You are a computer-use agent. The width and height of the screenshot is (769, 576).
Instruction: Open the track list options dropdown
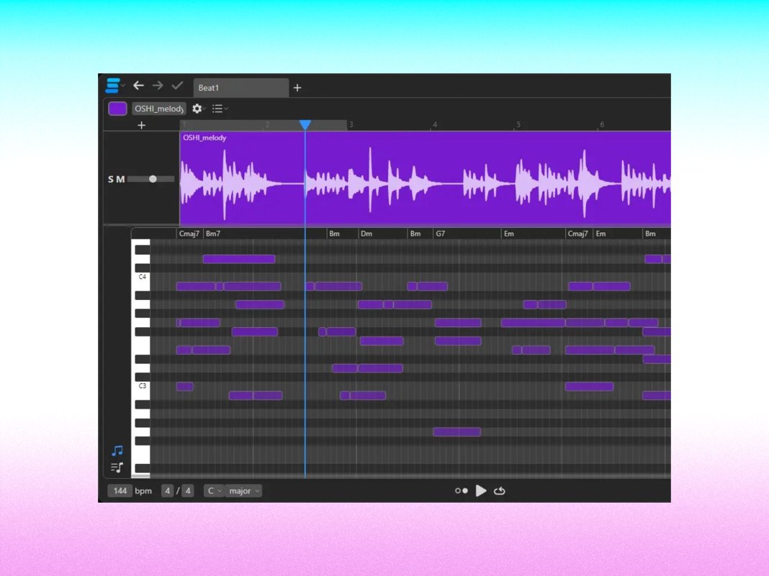[220, 109]
